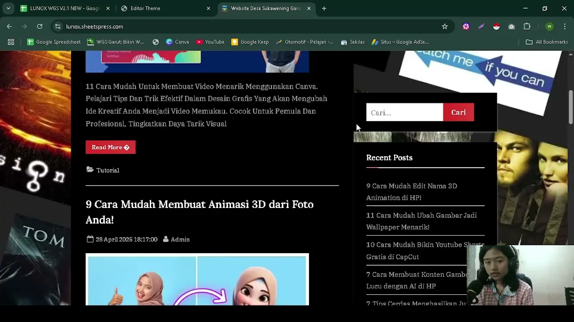Screen dimensions: 574x322
Task: Bookmark this page with the star icon
Action: coord(445,26)
